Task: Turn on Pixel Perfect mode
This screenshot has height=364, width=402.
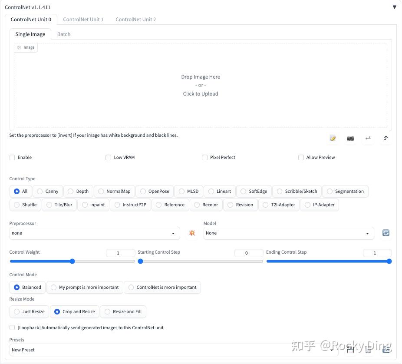Action: click(204, 157)
